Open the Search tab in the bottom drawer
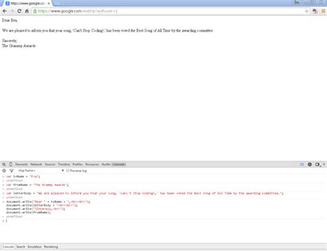This screenshot has height=251, width=327. 21,247
